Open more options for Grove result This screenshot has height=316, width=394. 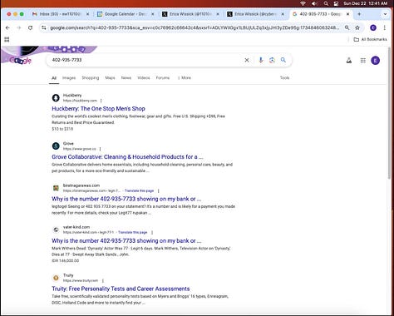[x=100, y=149]
